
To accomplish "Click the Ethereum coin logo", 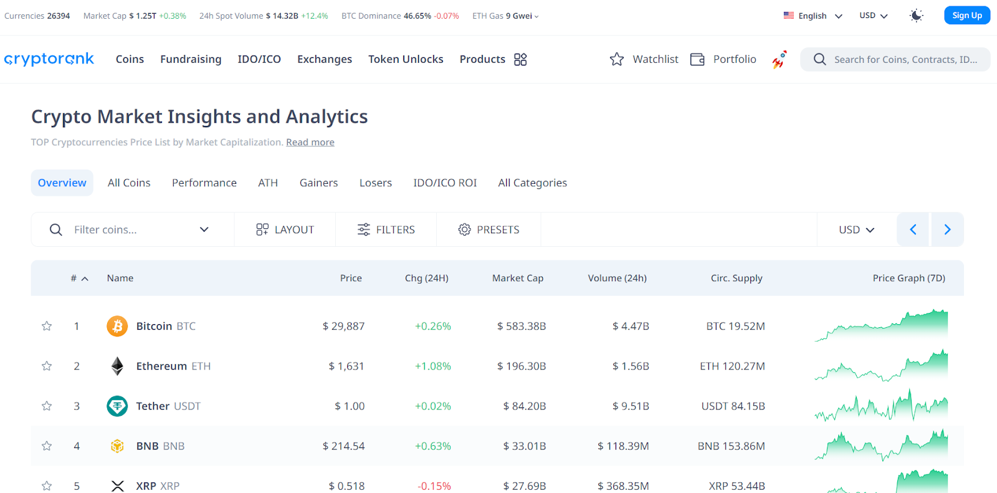I will pos(117,366).
